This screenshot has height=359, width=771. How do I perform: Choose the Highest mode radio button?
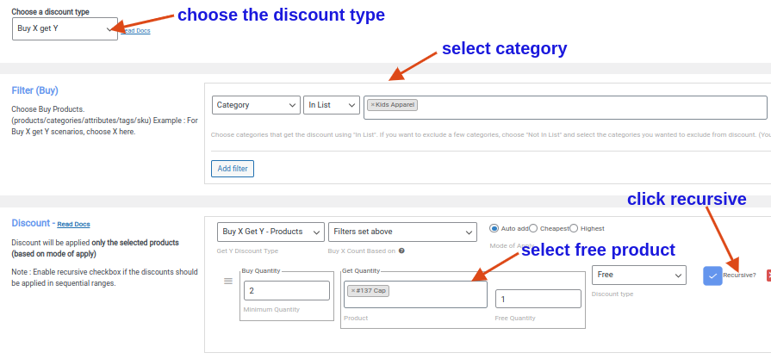point(574,228)
